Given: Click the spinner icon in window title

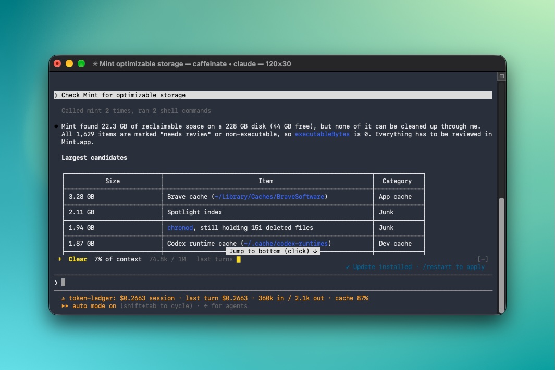Looking at the screenshot, I should [95, 63].
